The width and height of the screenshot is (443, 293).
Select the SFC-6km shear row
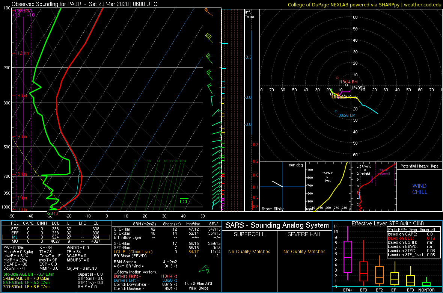pyautogui.click(x=167, y=243)
